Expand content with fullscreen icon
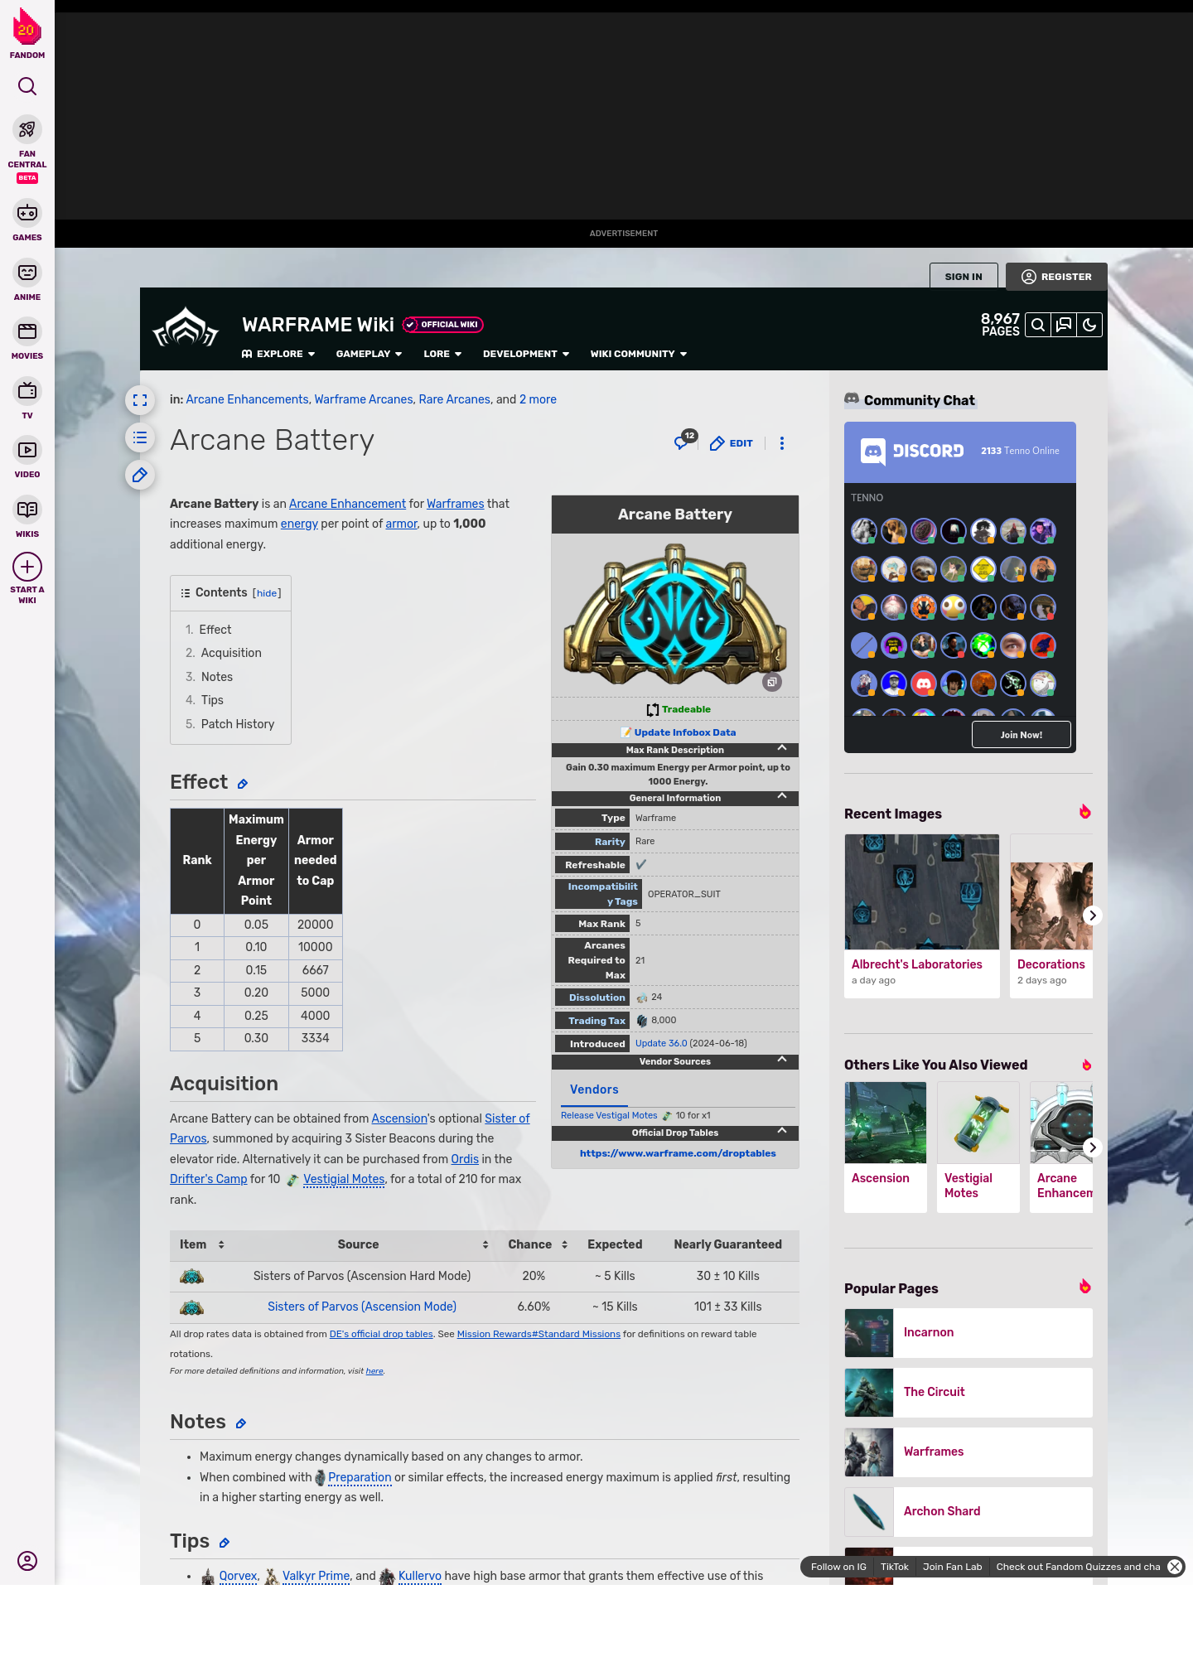Viewport: 1193px width, 1657px height. coord(140,400)
